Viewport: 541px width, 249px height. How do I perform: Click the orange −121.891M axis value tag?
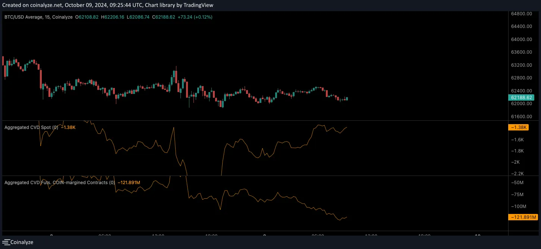[523, 217]
